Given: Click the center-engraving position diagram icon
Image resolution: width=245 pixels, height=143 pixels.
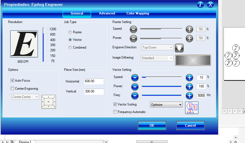Looking at the screenshot, I should [49, 102].
